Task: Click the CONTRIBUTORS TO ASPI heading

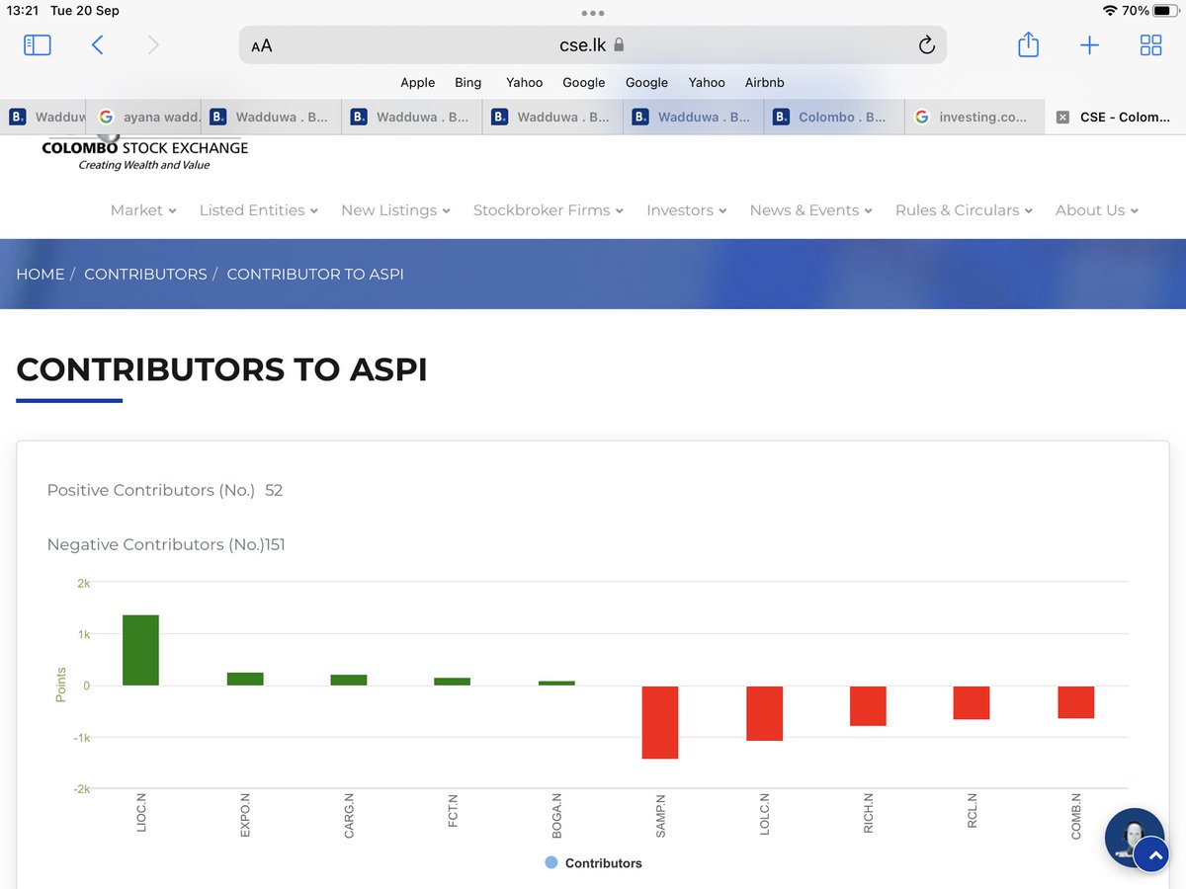Action: (222, 370)
